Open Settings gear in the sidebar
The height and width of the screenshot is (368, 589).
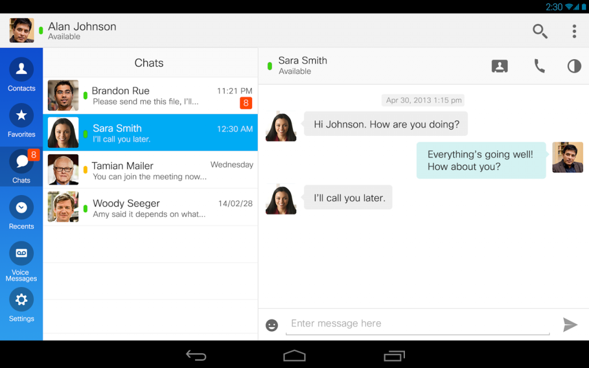pos(21,305)
